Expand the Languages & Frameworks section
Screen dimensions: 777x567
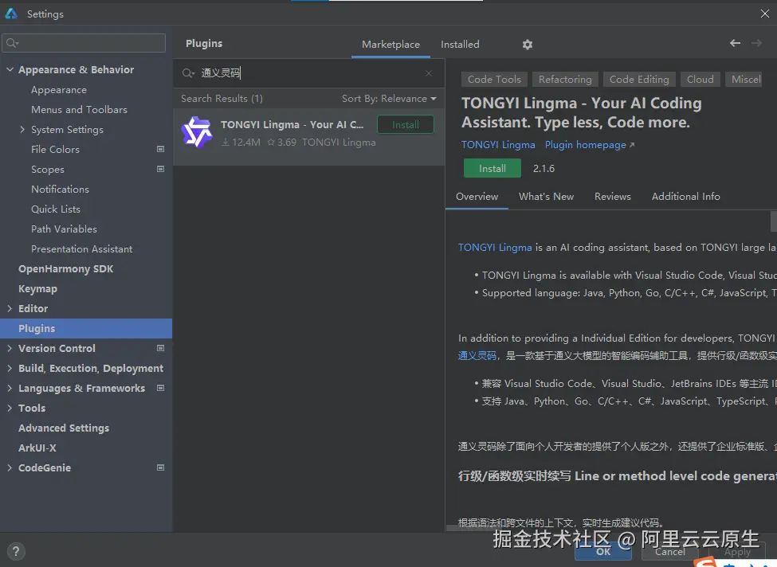[x=10, y=388]
